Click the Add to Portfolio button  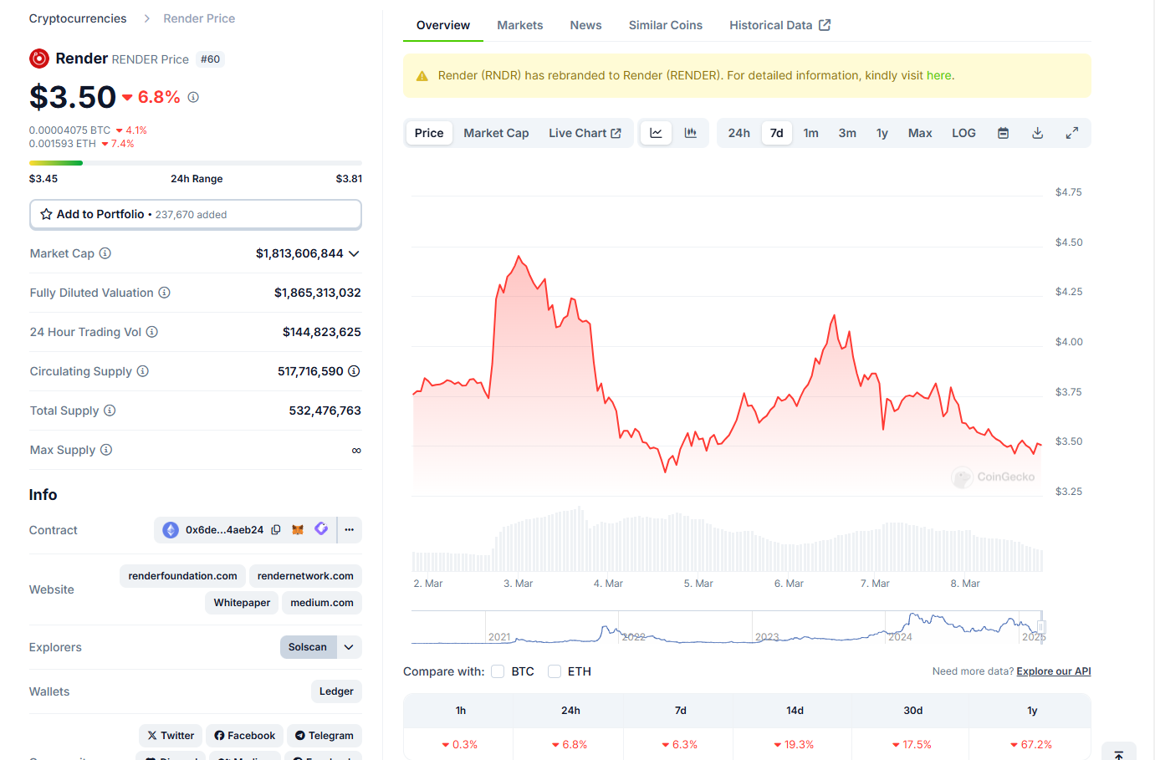[196, 214]
